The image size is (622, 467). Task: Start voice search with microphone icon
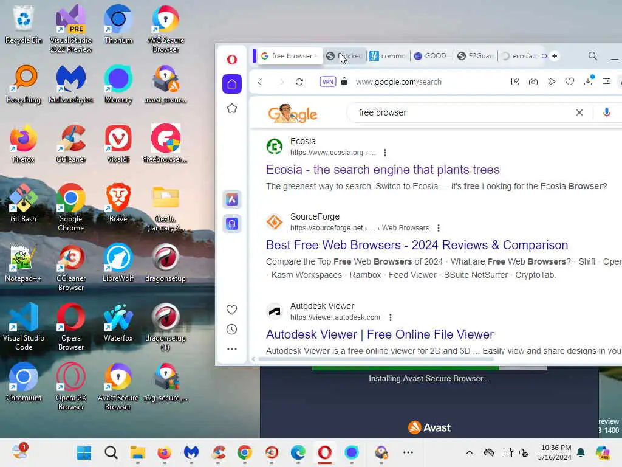[606, 112]
